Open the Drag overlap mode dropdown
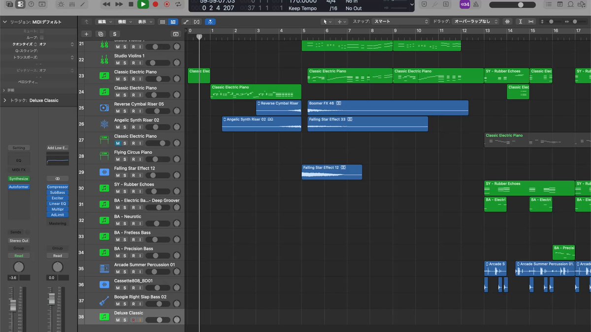This screenshot has height=332, width=591. coord(475,22)
